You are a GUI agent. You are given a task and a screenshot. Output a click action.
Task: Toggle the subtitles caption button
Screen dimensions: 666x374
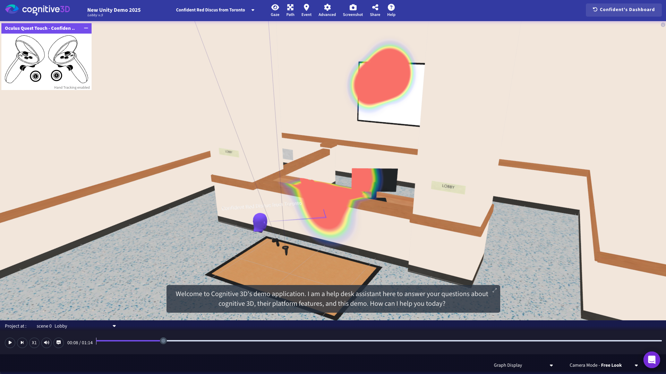click(x=59, y=342)
